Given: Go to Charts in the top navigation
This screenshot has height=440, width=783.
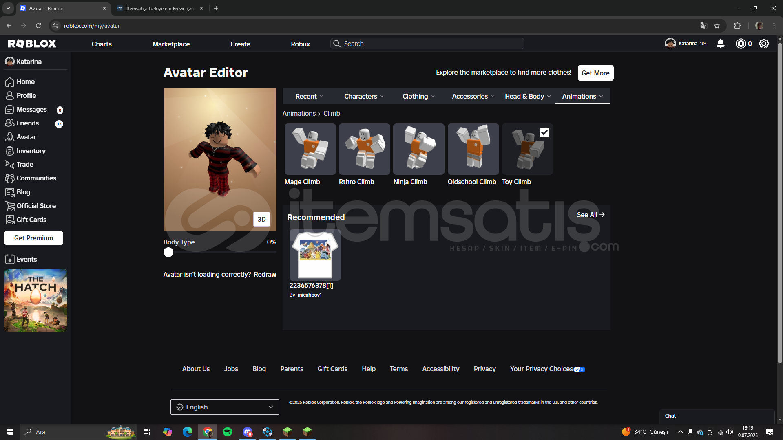Looking at the screenshot, I should tap(102, 44).
